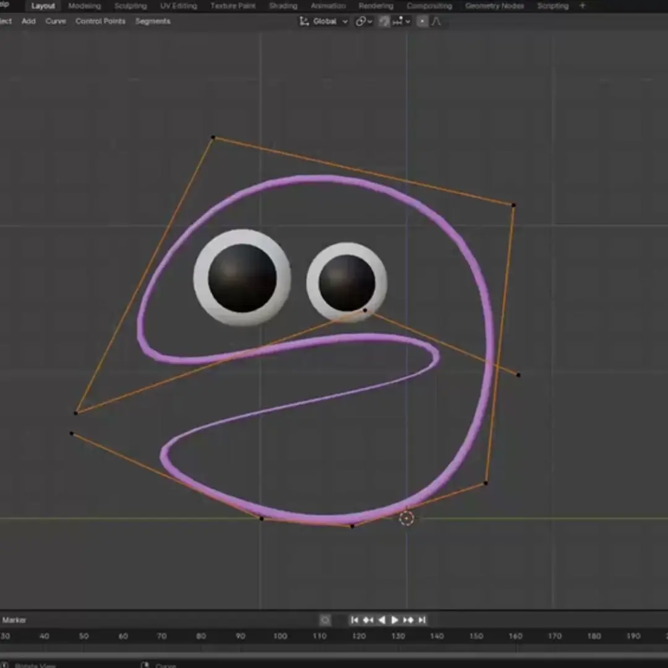The width and height of the screenshot is (668, 668).
Task: Toggle proportional editing in the header
Action: click(422, 21)
